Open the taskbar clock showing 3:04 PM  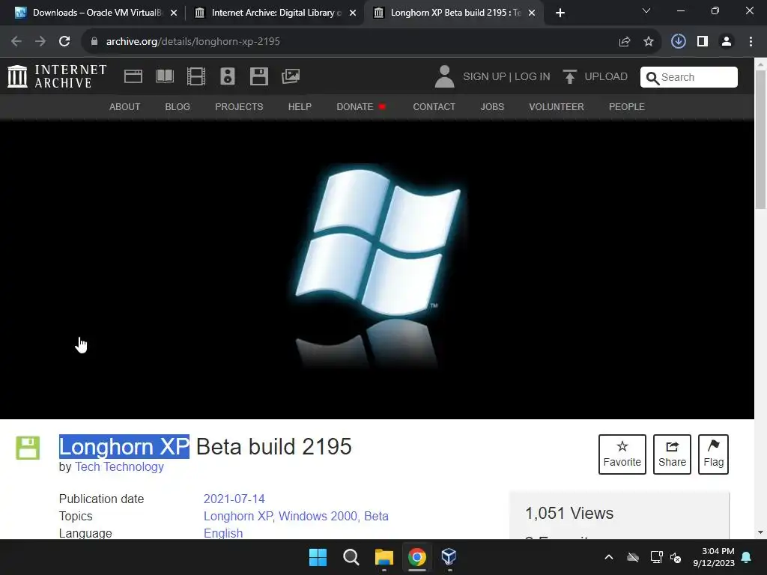point(714,557)
